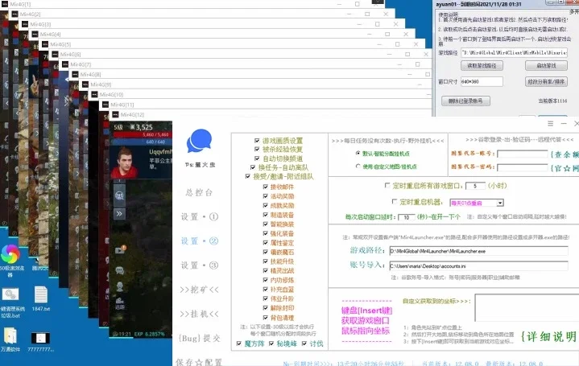This screenshot has height=366, width=579.
Task: Click 保存☆配置 to save settings
Action: click(x=199, y=362)
